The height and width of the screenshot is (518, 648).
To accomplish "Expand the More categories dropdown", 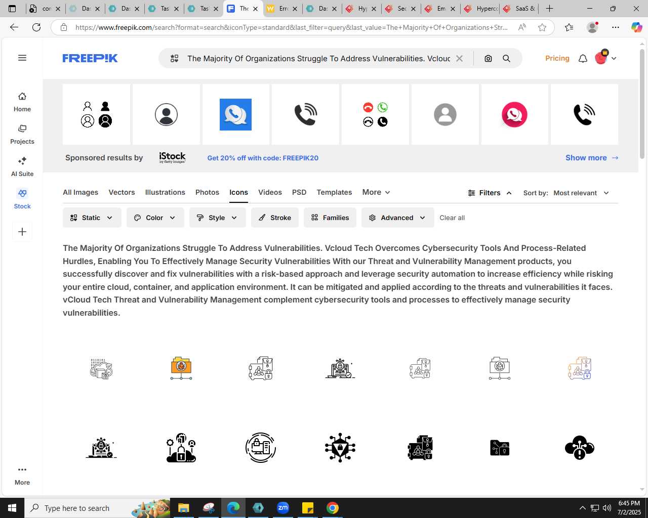I will [x=376, y=192].
